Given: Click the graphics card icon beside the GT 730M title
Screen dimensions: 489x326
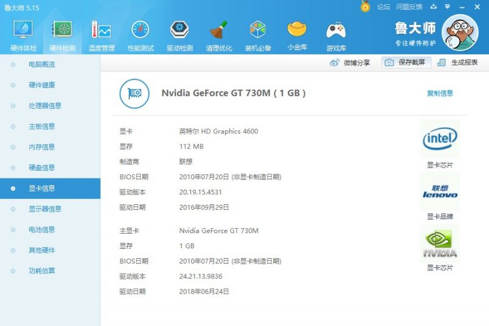Looking at the screenshot, I should pyautogui.click(x=134, y=94).
